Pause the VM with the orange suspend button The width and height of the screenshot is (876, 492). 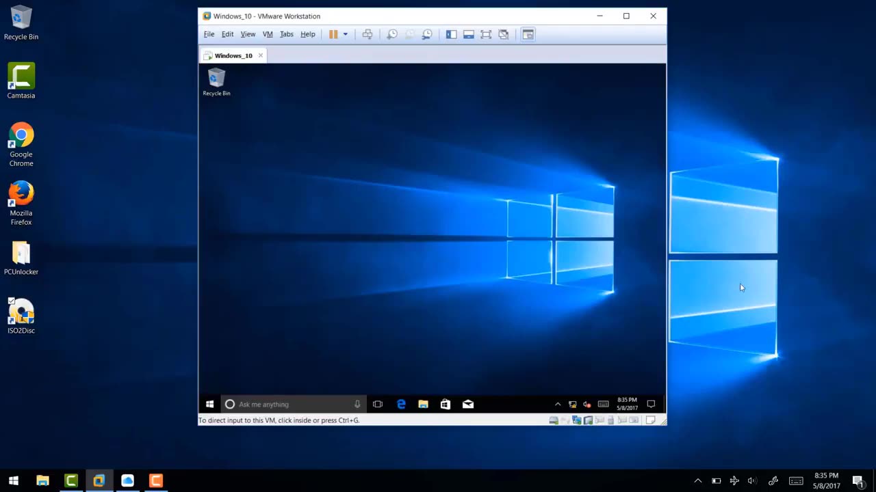coord(333,34)
